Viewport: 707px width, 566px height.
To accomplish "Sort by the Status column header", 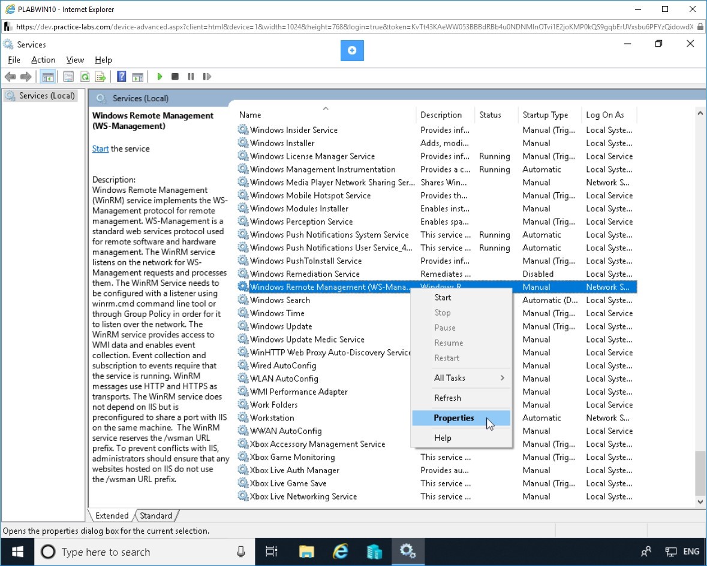I will point(497,115).
